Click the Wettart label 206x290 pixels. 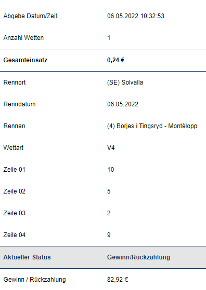point(14,148)
